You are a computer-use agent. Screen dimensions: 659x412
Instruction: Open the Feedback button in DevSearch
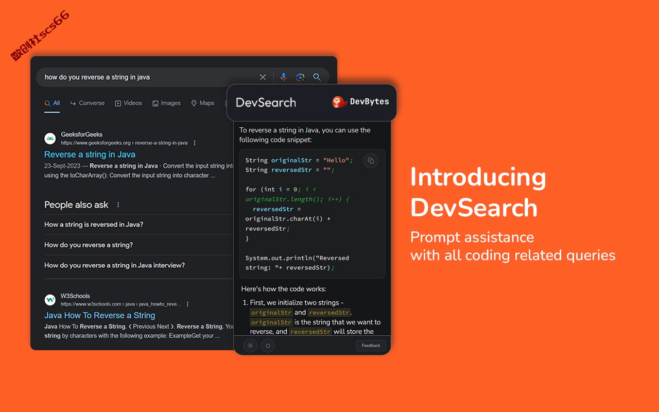[371, 346]
